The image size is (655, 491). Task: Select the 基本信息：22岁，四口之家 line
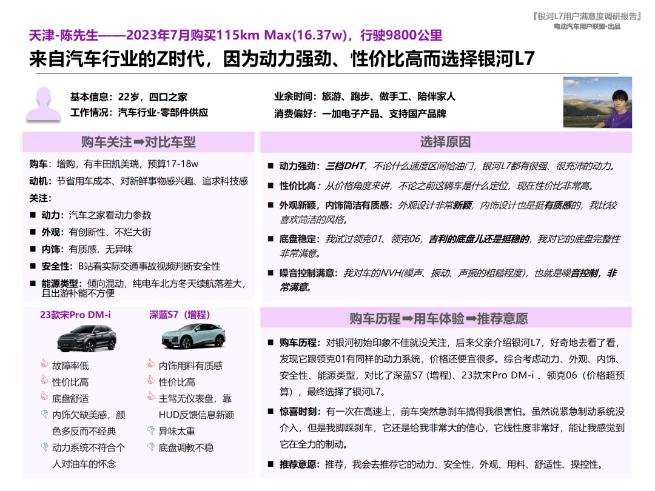click(129, 97)
